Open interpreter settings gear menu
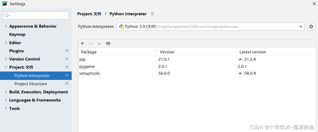This screenshot has width=318, height=132. pyautogui.click(x=311, y=27)
